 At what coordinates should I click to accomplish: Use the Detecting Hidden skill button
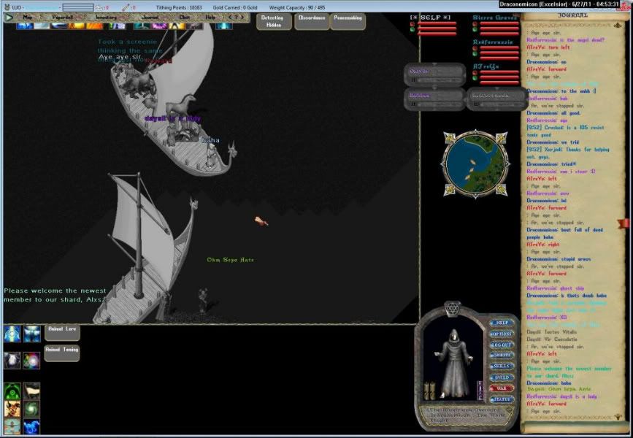(x=274, y=21)
